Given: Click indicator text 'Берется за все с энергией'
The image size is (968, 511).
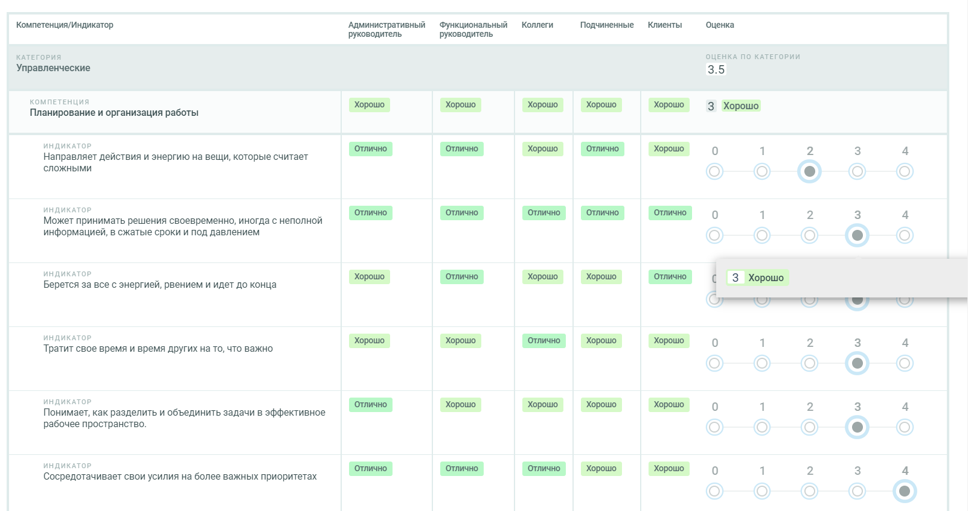Looking at the screenshot, I should point(160,285).
